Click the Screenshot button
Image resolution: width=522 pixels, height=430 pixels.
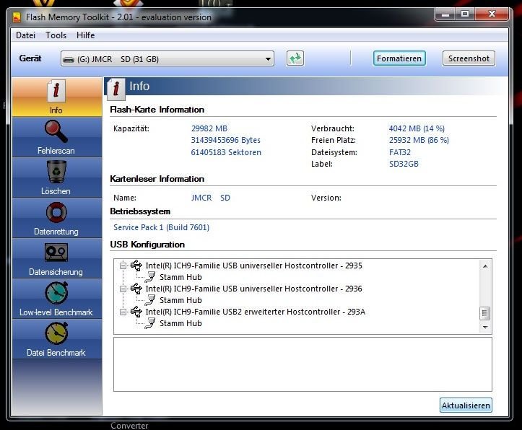pyautogui.click(x=469, y=58)
